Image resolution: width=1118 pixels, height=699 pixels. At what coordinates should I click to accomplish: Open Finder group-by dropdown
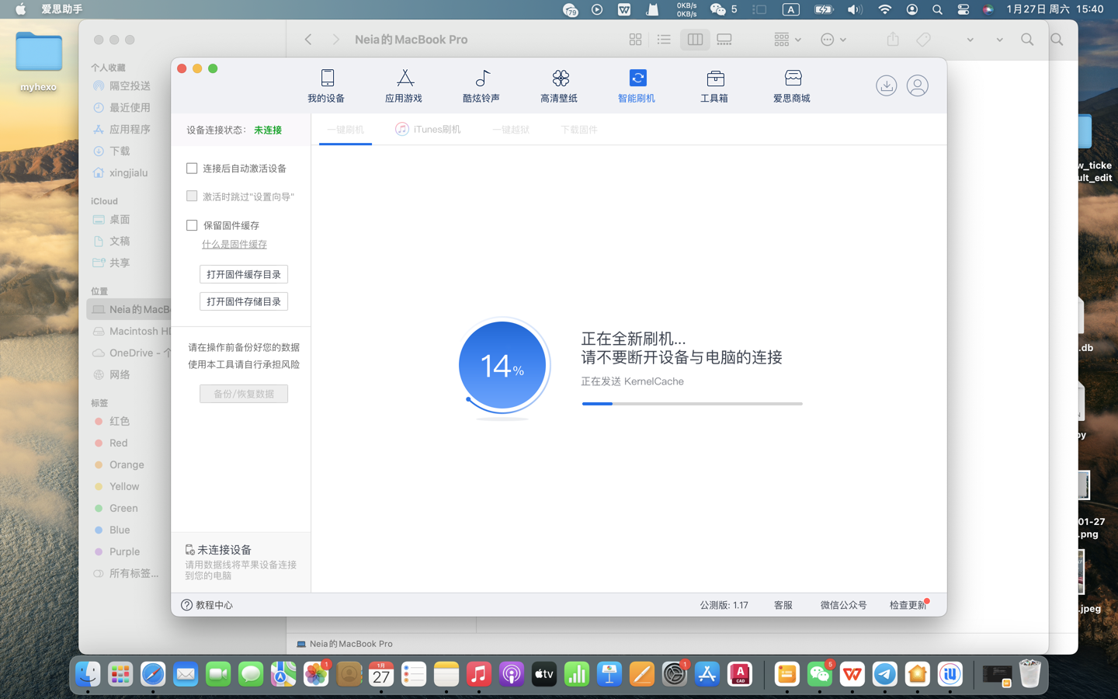[787, 40]
